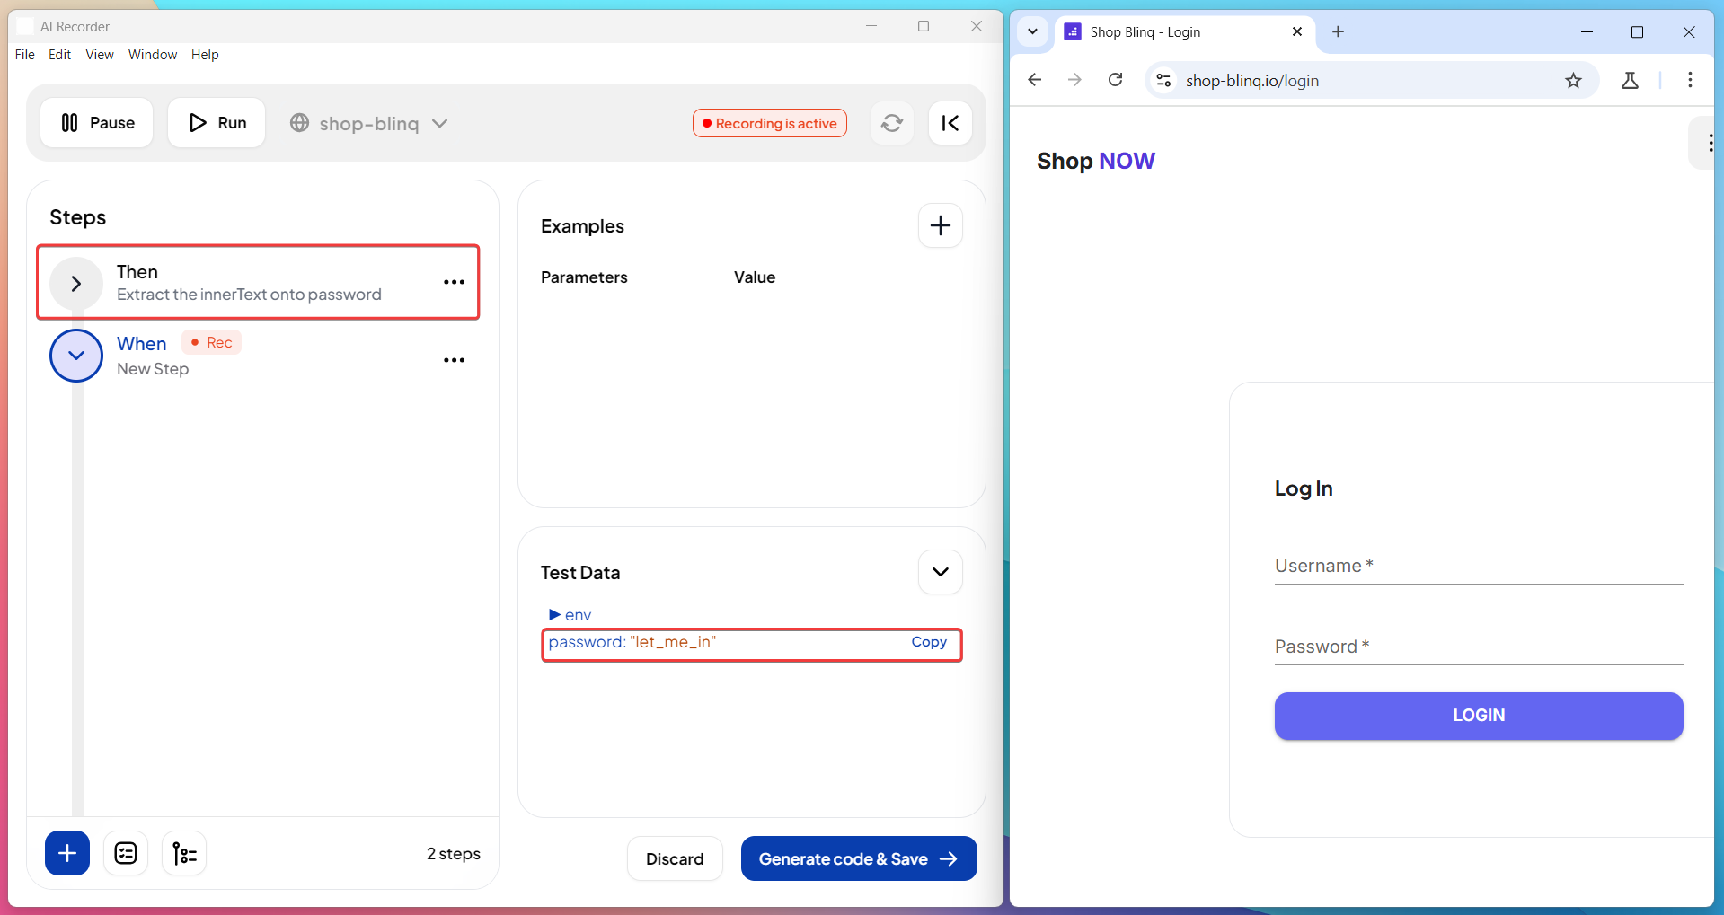
Task: Open options menu for the Then step
Action: (454, 282)
